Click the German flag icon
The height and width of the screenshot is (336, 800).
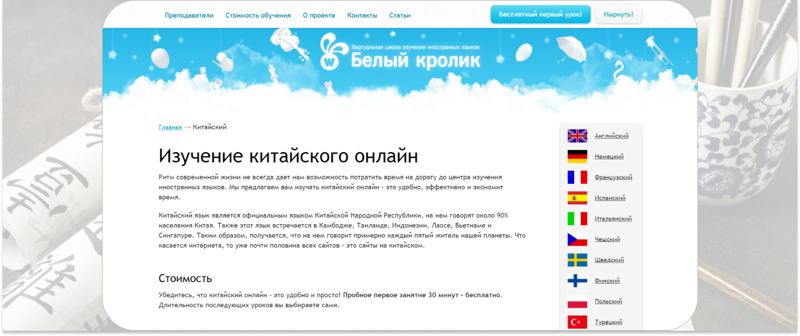[577, 157]
